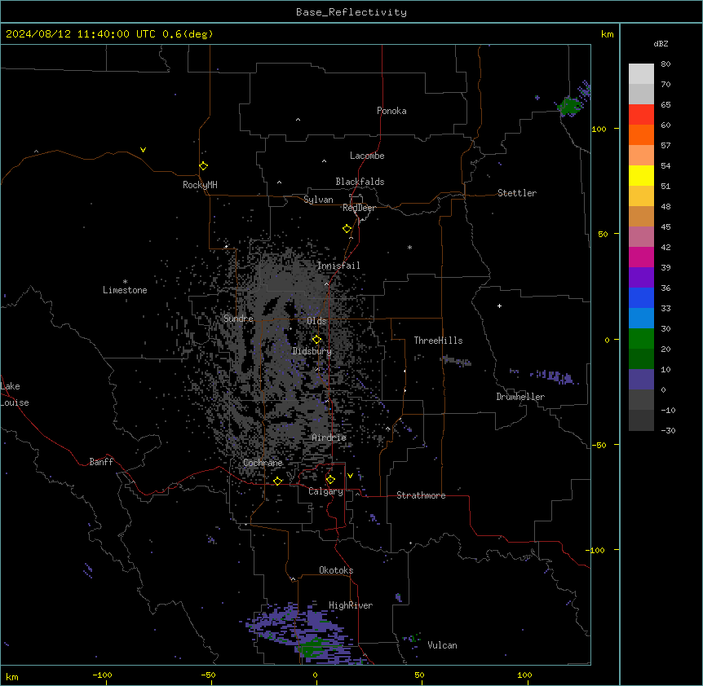This screenshot has width=703, height=686.
Task: Click the large echo area near HighRiver
Action: coord(305,634)
